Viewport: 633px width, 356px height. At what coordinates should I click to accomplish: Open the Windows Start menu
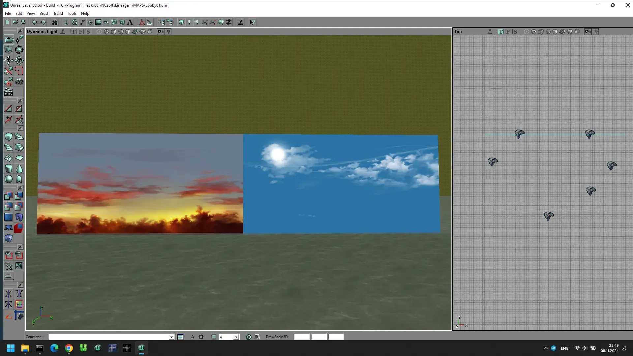(11, 348)
